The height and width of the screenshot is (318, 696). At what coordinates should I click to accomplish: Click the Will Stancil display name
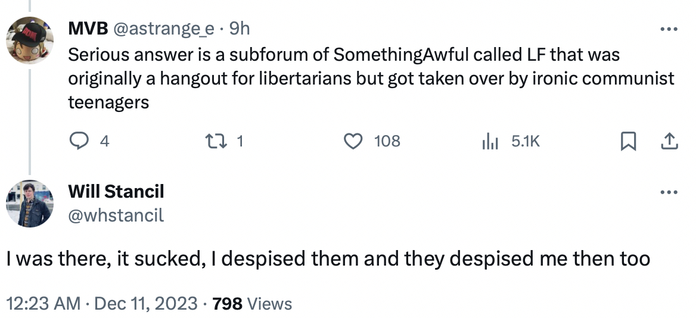click(116, 192)
